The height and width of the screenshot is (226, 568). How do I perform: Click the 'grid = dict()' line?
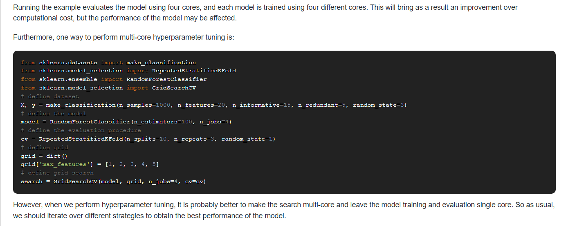coord(44,156)
